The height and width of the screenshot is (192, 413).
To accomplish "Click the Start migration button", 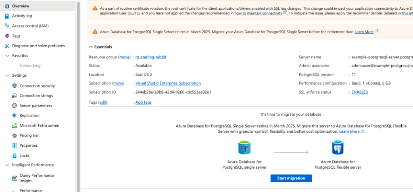I will 291,178.
